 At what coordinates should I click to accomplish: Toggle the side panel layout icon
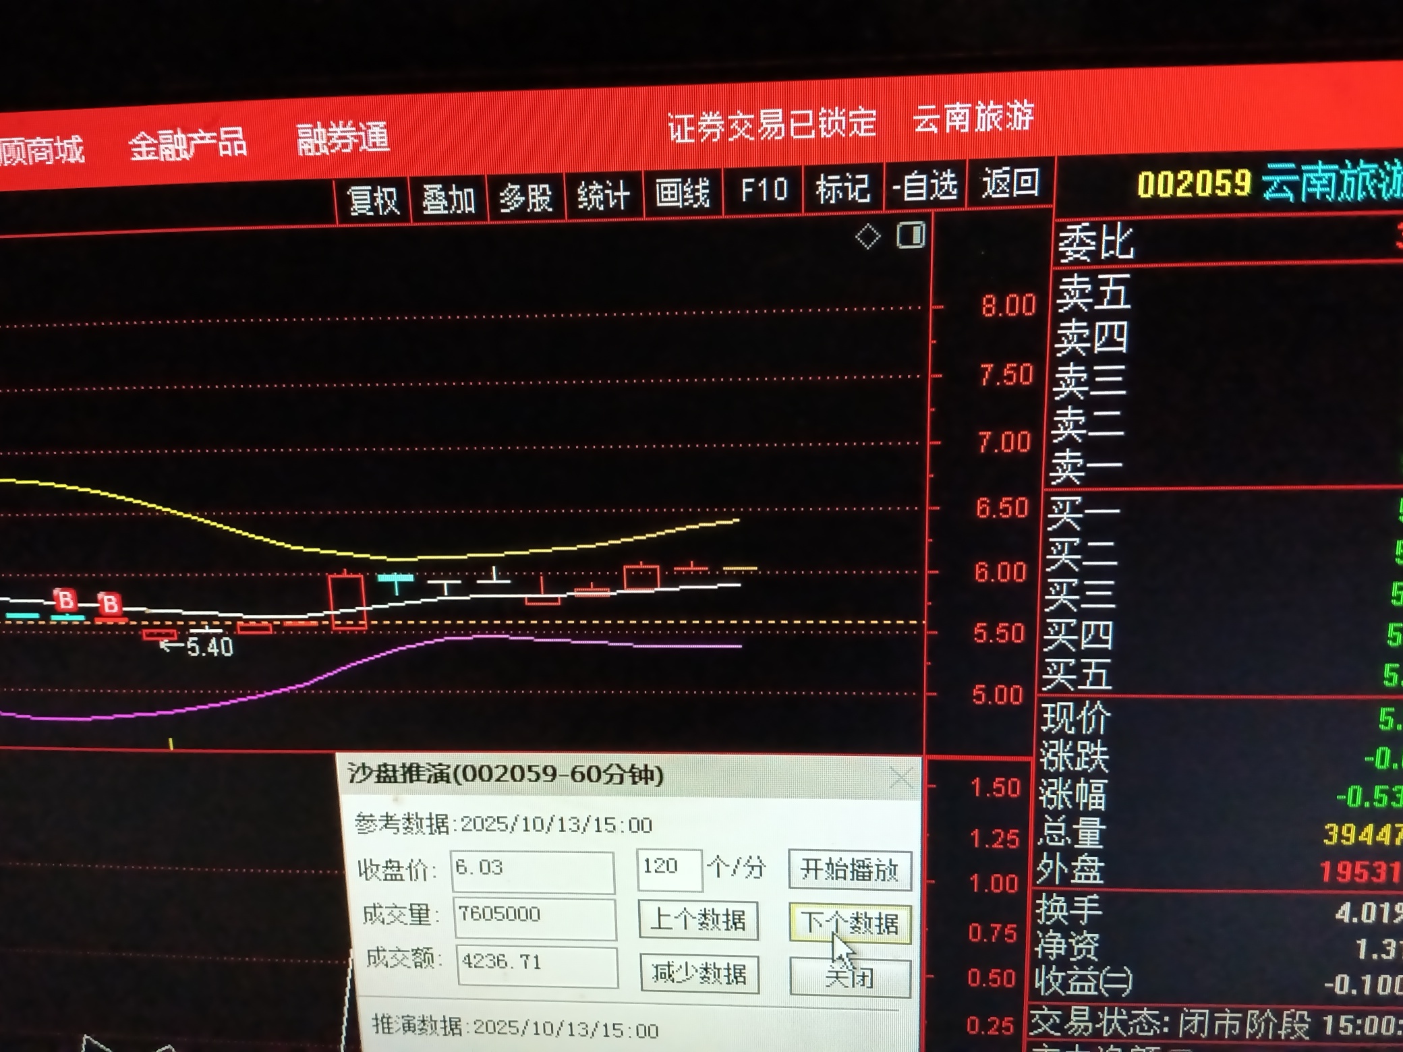pos(911,235)
